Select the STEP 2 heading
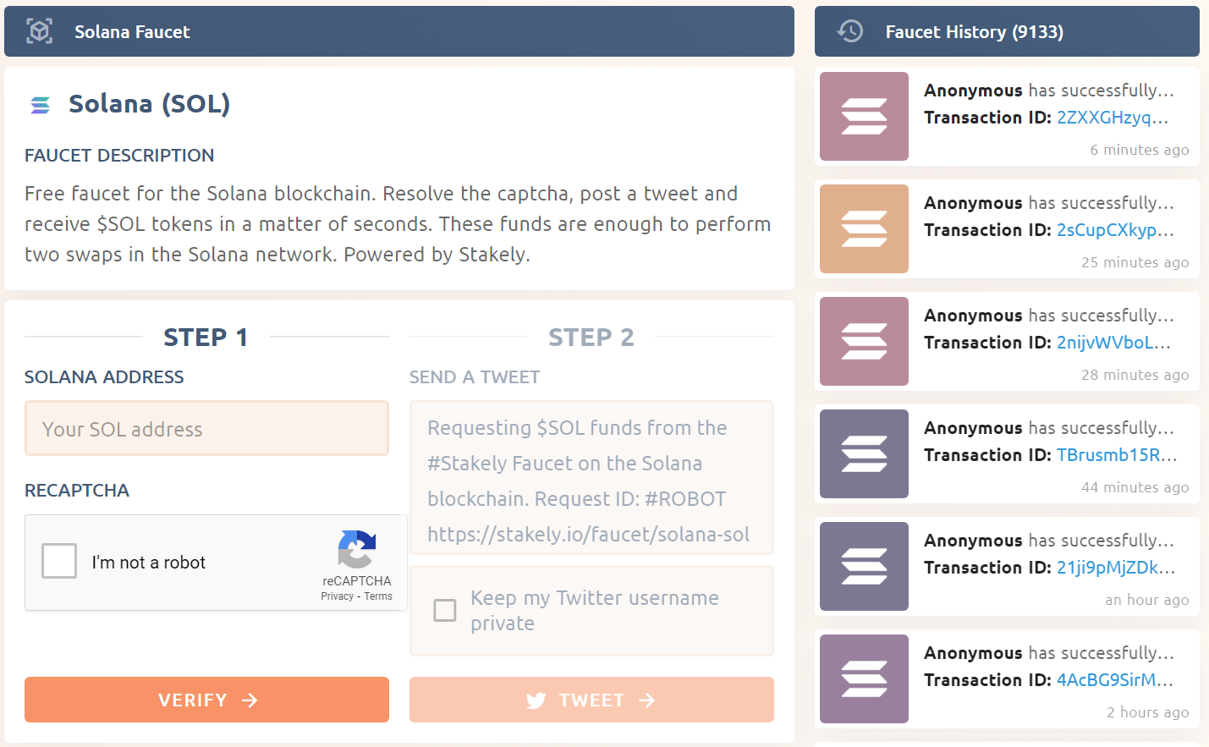 591,338
